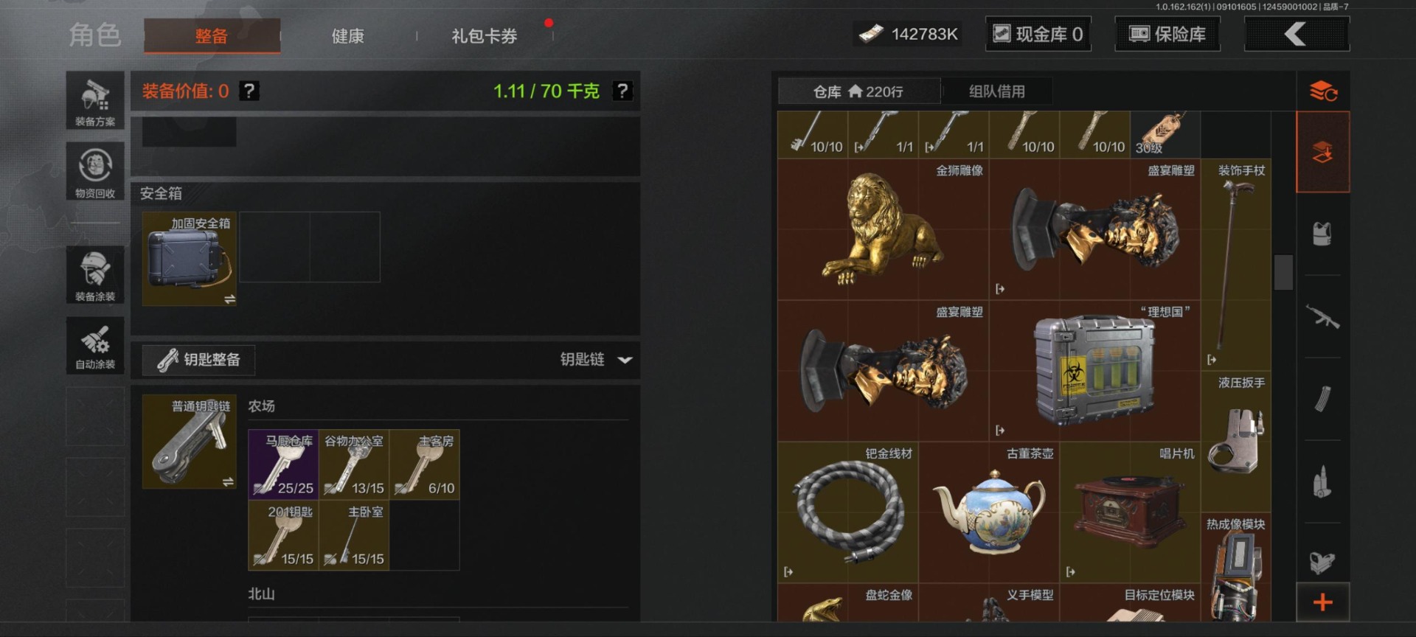Click the storage sort icon at top right
This screenshot has width=1416, height=637.
coord(1323,91)
